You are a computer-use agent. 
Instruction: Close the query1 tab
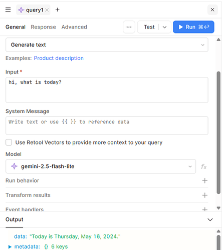[47, 10]
